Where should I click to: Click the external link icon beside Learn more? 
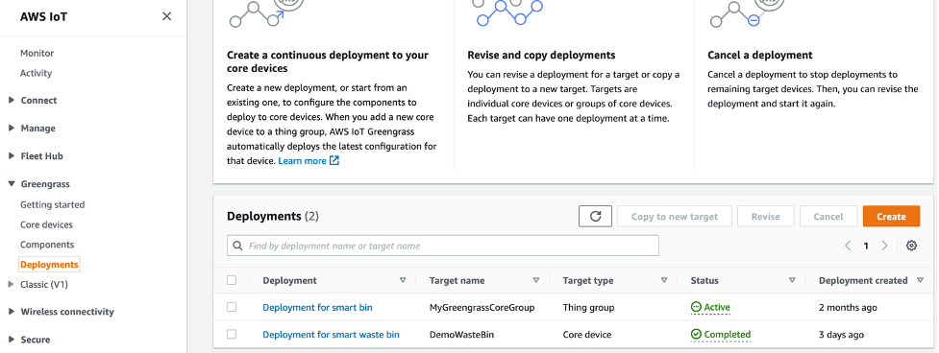pyautogui.click(x=334, y=160)
